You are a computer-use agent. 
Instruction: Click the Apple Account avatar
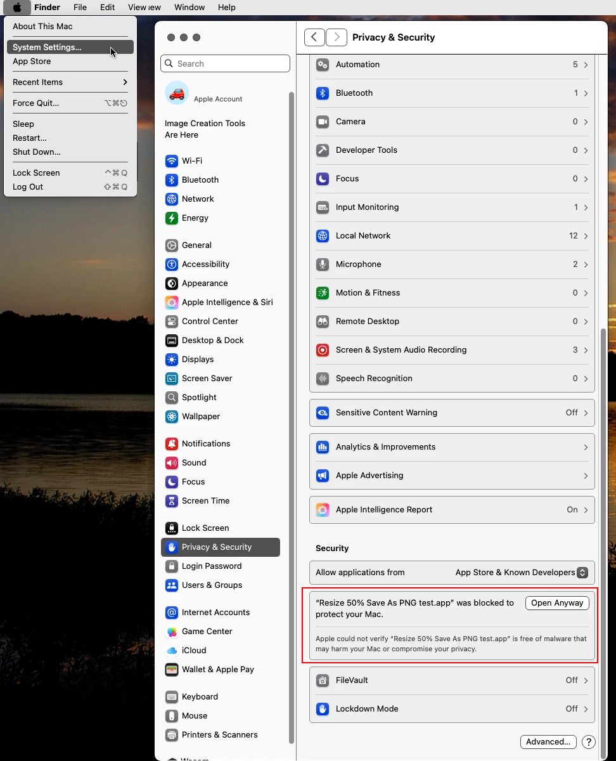click(177, 93)
